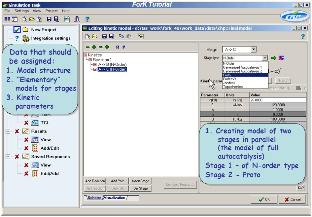Choose Erofeev's stage type

[x=245, y=79]
